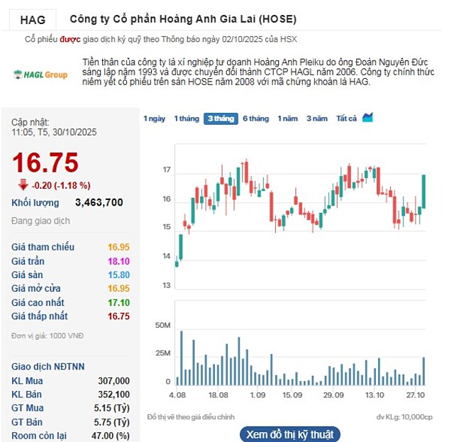Click the red down arrow price indicator
Screen dimensions: 454x442
pyautogui.click(x=23, y=185)
